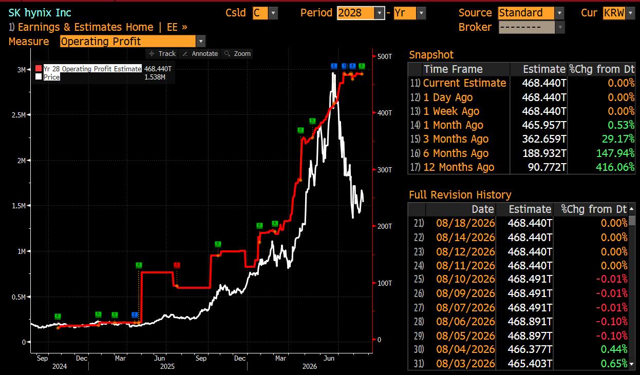Select the 1 Week Ago row
This screenshot has width=640, height=375.
(521, 111)
